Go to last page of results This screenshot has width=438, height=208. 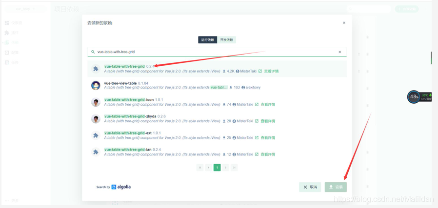(x=234, y=168)
